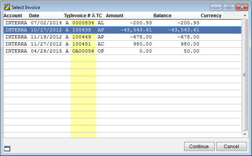Click the vertical scrollbar thumb

coord(245,75)
